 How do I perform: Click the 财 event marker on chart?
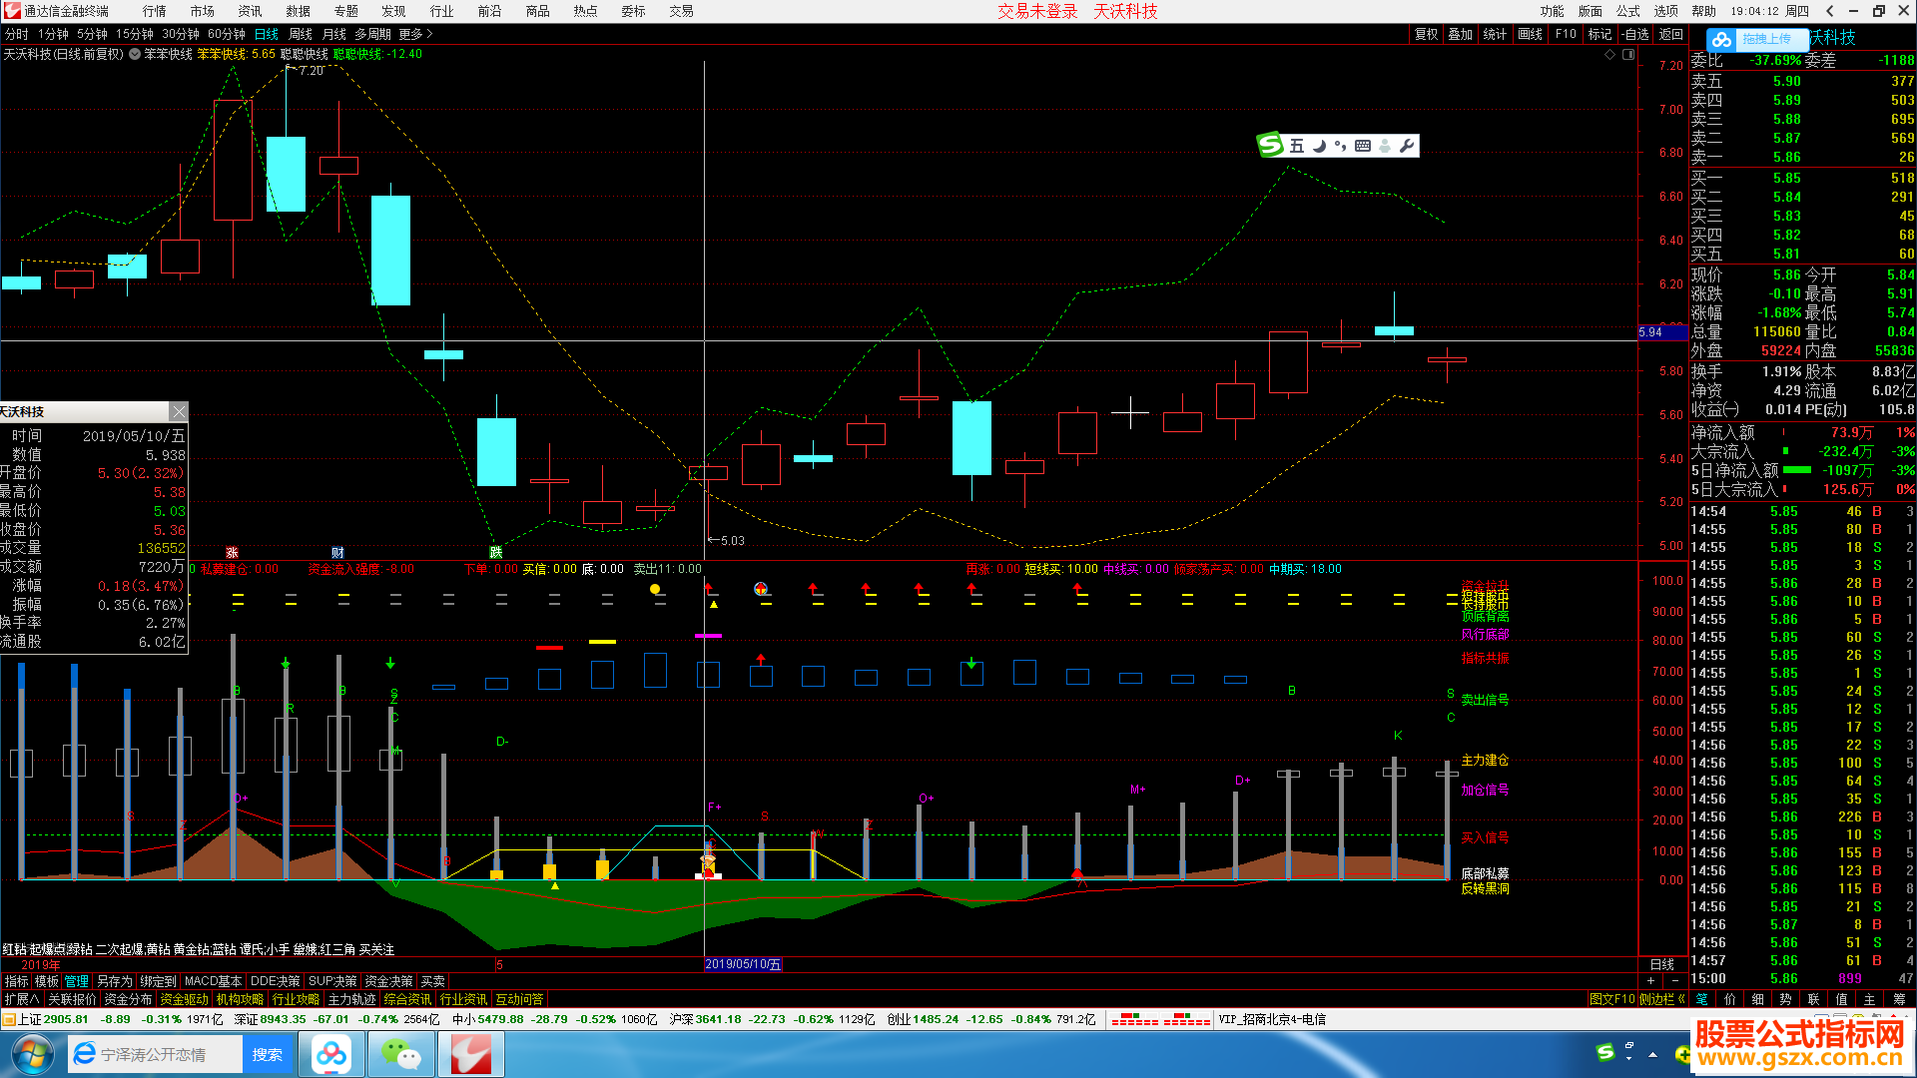(x=337, y=552)
